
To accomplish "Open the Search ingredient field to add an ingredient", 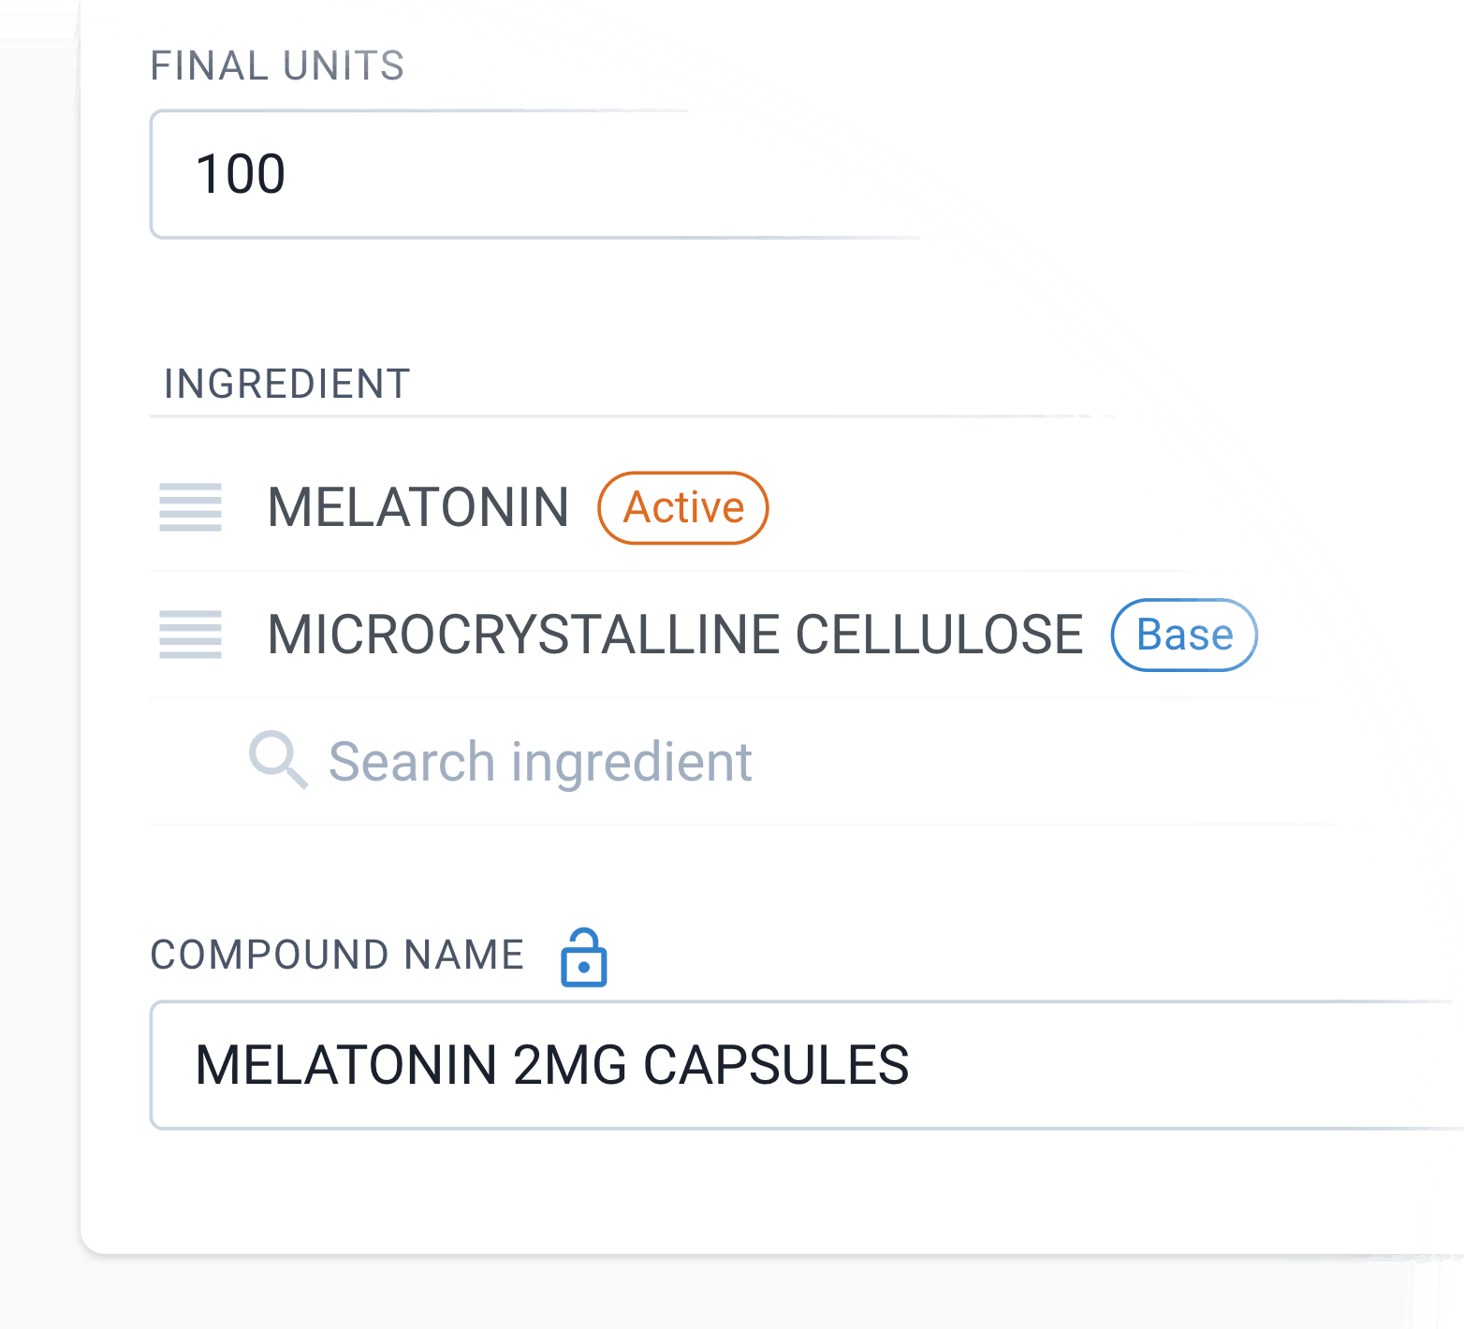I will [x=540, y=761].
